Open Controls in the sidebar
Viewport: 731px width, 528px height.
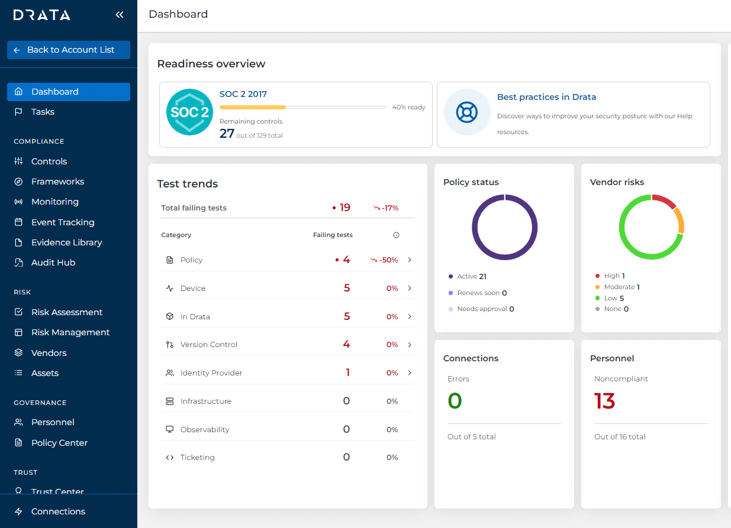49,161
